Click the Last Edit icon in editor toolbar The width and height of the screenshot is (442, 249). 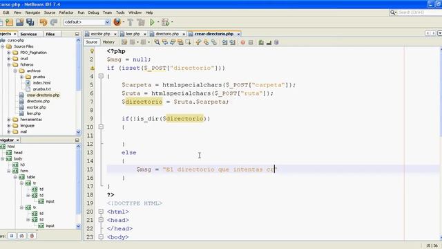[124, 42]
